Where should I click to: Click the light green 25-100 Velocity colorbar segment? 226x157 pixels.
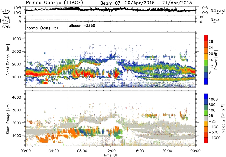tap(206, 113)
